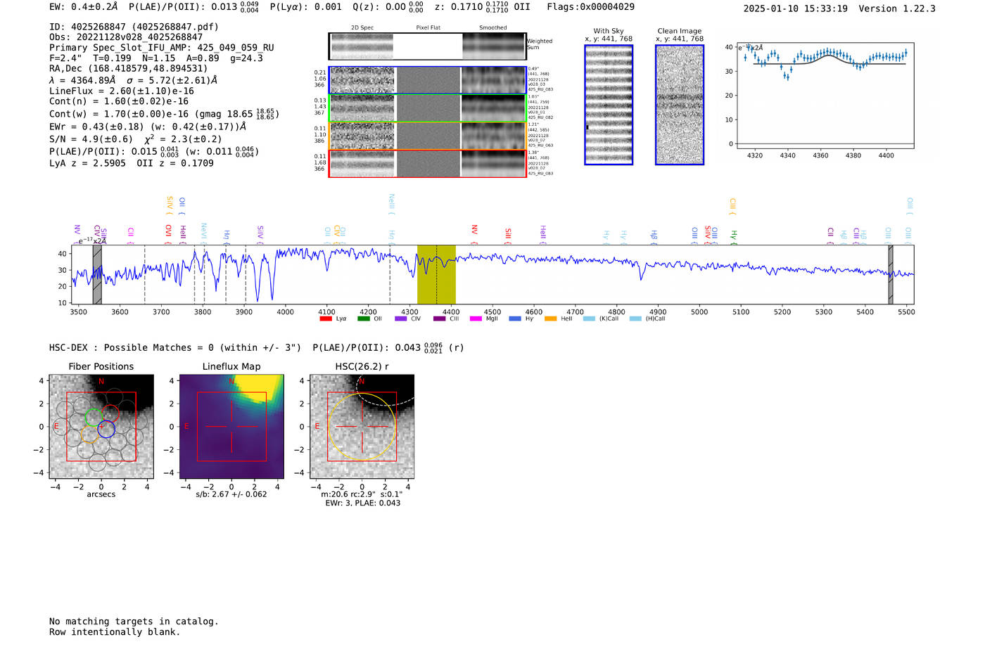Click the magenta MgII legend swatch

(476, 318)
